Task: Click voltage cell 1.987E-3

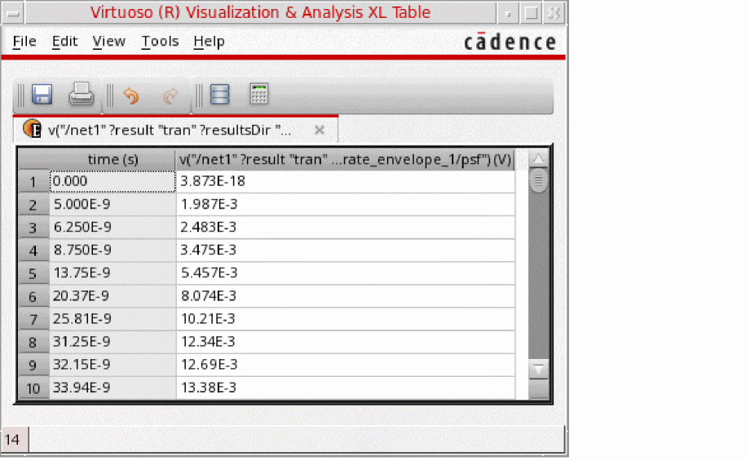Action: click(346, 205)
